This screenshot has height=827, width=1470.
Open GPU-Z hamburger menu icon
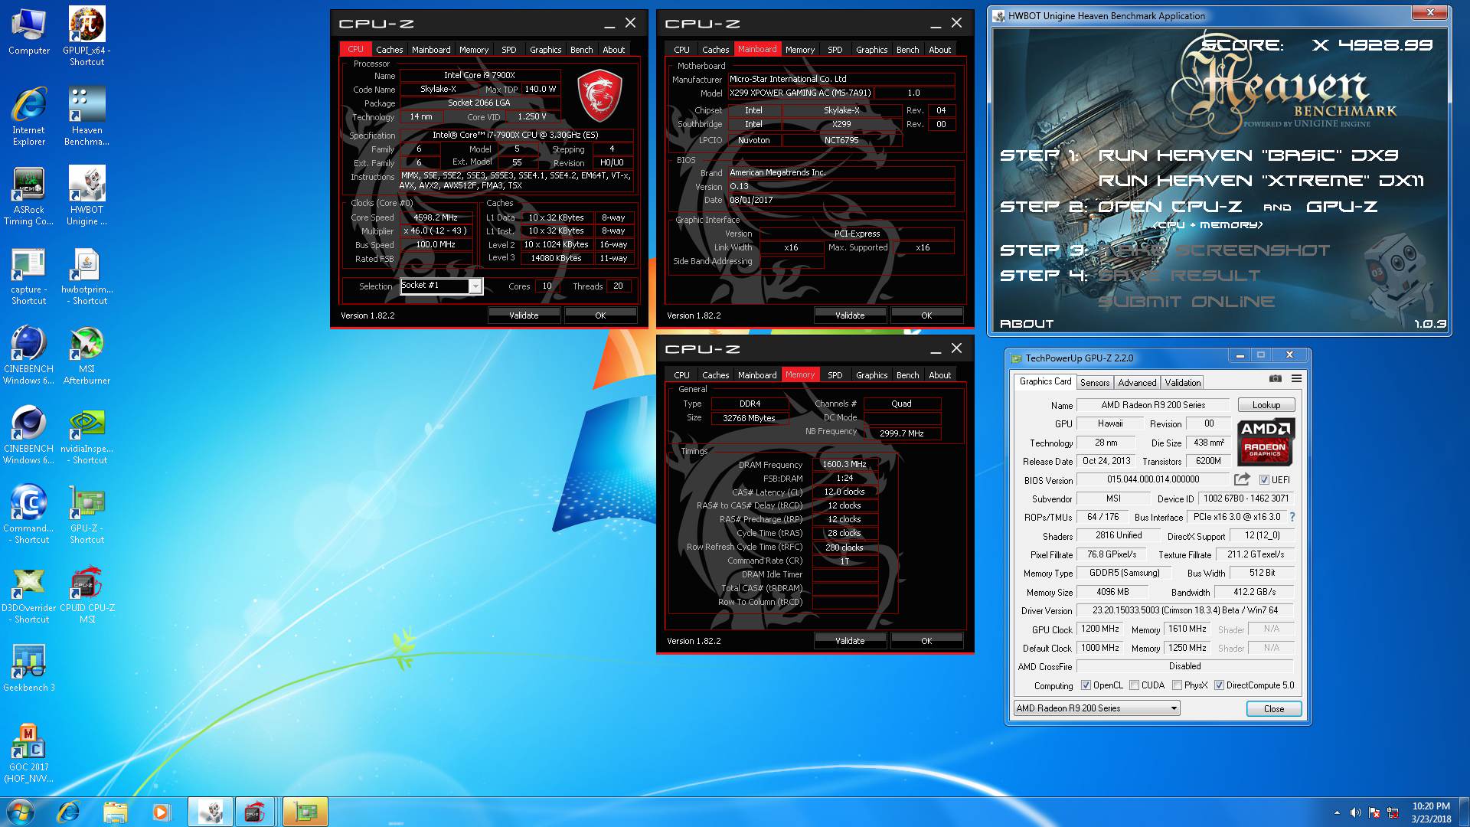point(1296,378)
